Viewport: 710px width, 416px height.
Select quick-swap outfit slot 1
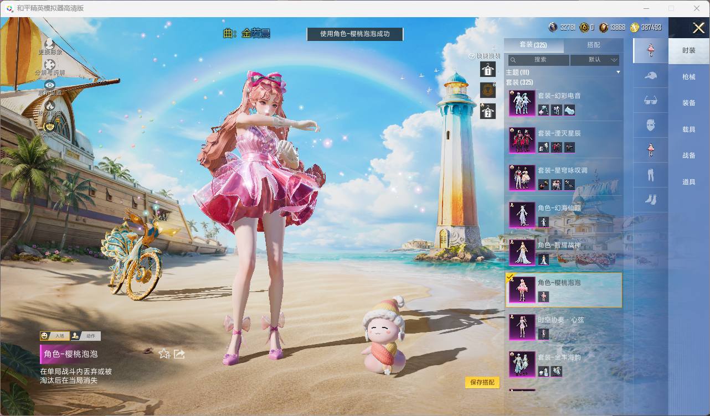coord(488,69)
